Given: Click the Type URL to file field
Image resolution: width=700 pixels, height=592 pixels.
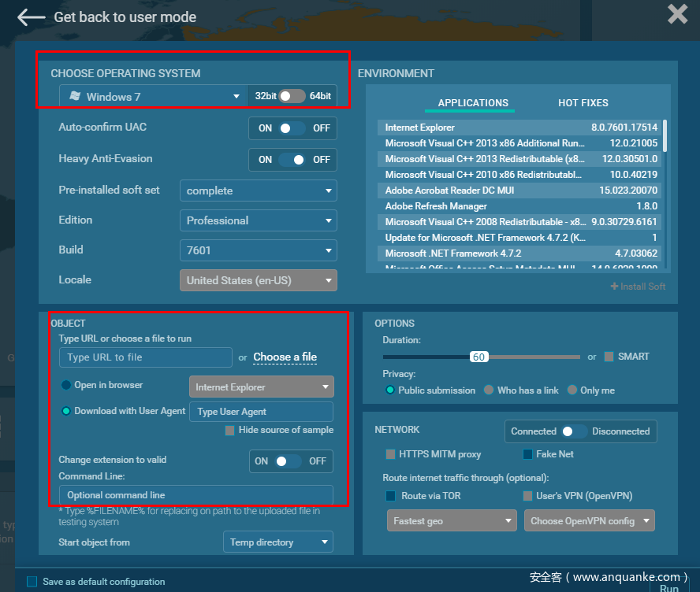Looking at the screenshot, I should click(x=146, y=357).
